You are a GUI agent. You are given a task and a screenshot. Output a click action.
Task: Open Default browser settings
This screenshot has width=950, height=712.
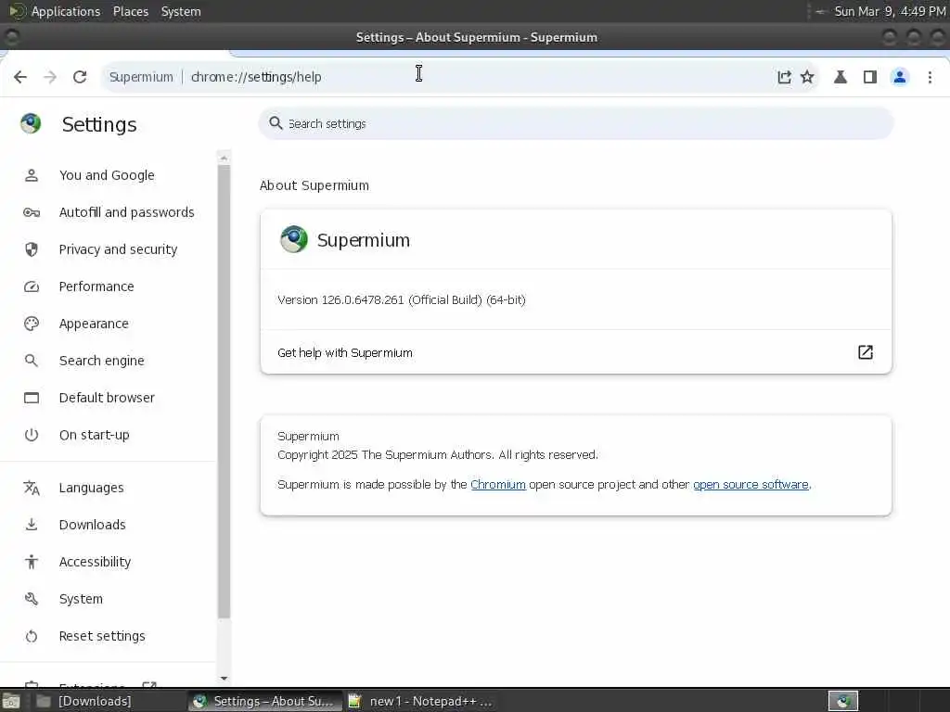coord(107,398)
